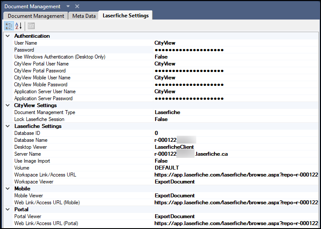The height and width of the screenshot is (229, 321).
Task: Select the Laserfiche Settings tab
Action: coord(126,16)
